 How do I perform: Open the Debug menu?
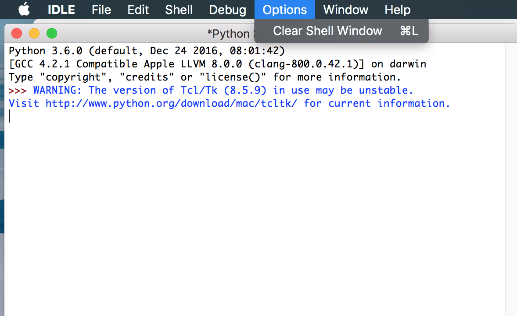pos(227,9)
